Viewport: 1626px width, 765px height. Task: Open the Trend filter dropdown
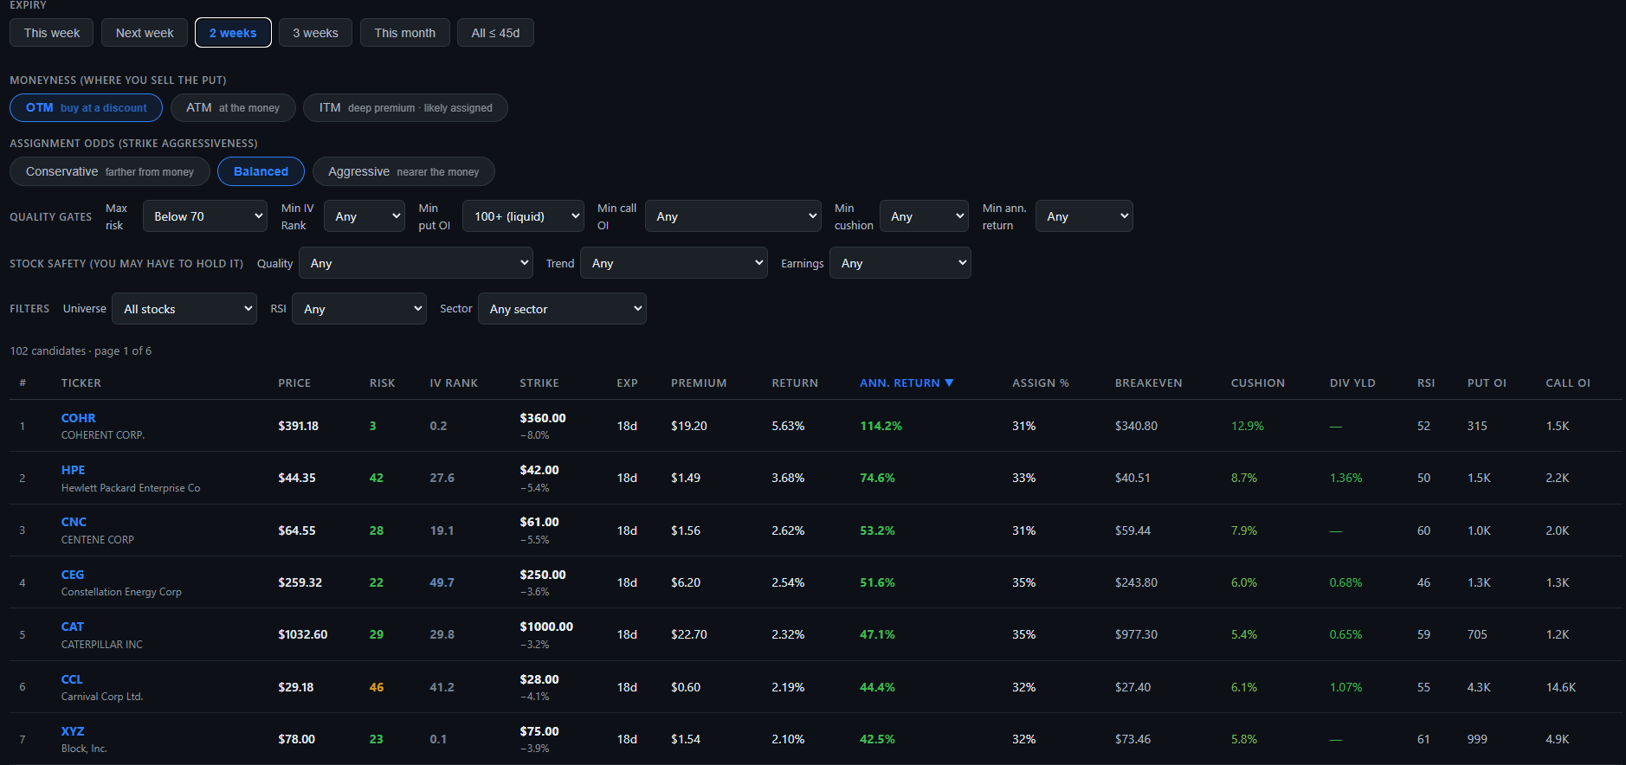674,263
